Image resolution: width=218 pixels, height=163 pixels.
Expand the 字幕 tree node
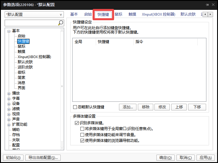(x=9, y=99)
